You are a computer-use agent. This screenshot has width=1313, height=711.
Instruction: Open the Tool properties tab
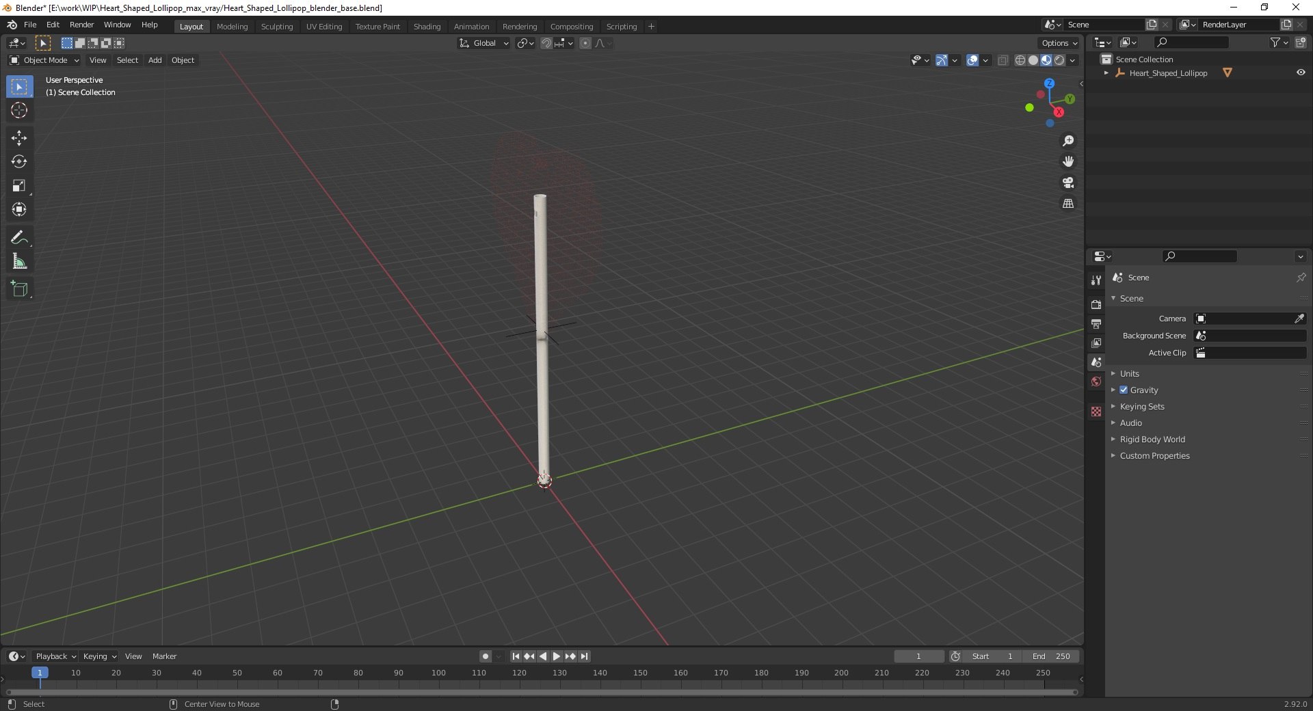point(1096,280)
